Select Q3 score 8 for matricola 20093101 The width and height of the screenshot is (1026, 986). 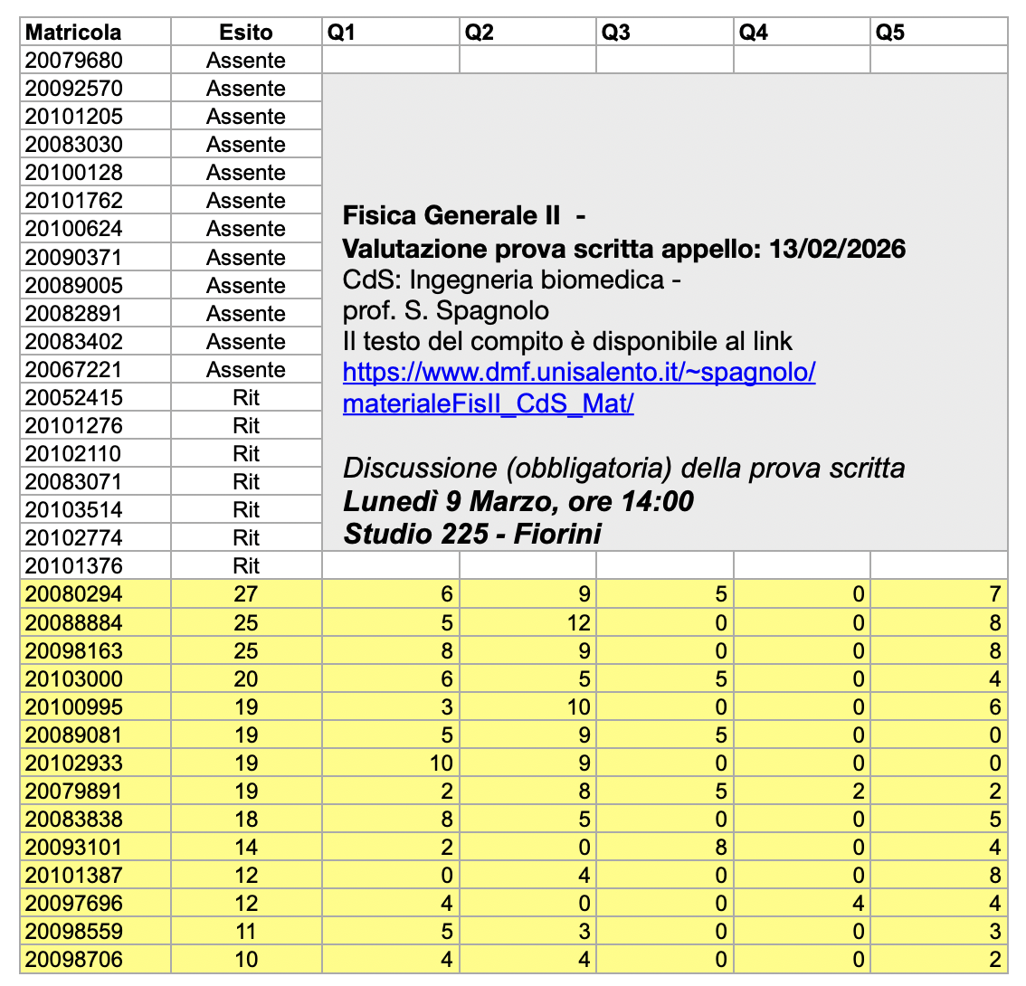tap(664, 847)
